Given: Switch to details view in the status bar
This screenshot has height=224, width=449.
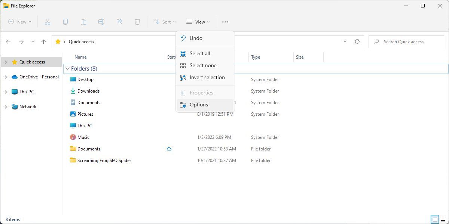Looking at the screenshot, I should pos(435,220).
